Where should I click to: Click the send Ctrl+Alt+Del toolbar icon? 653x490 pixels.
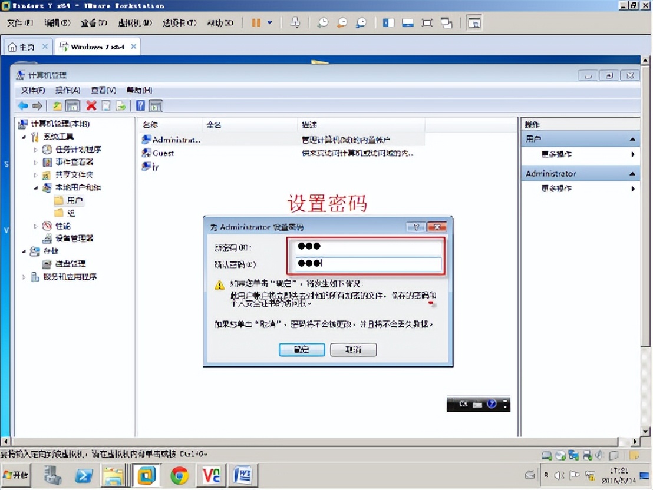(295, 22)
